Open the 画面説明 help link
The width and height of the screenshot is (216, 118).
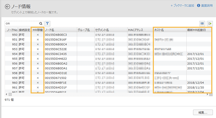pos(207,6)
